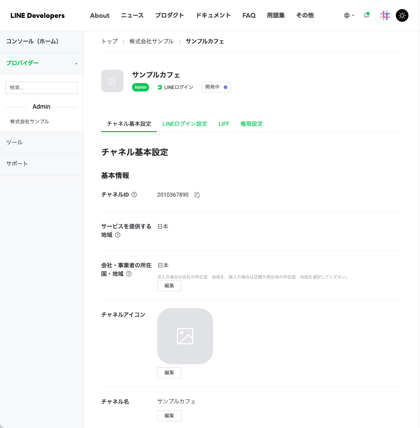The height and width of the screenshot is (428, 420).
Task: Open サポート in the sidebar
Action: coord(42,164)
